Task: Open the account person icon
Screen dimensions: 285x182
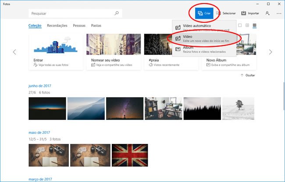Action: [267, 14]
